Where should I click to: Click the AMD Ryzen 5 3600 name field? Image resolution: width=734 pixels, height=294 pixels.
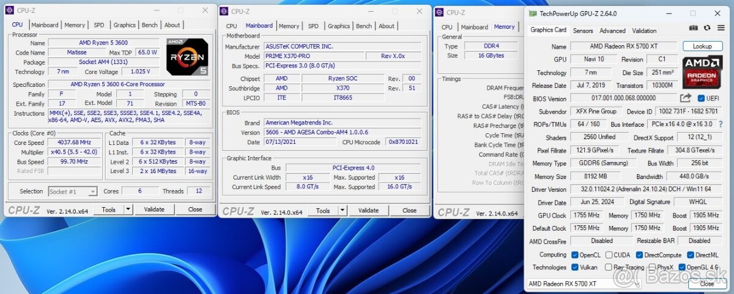[x=103, y=43]
